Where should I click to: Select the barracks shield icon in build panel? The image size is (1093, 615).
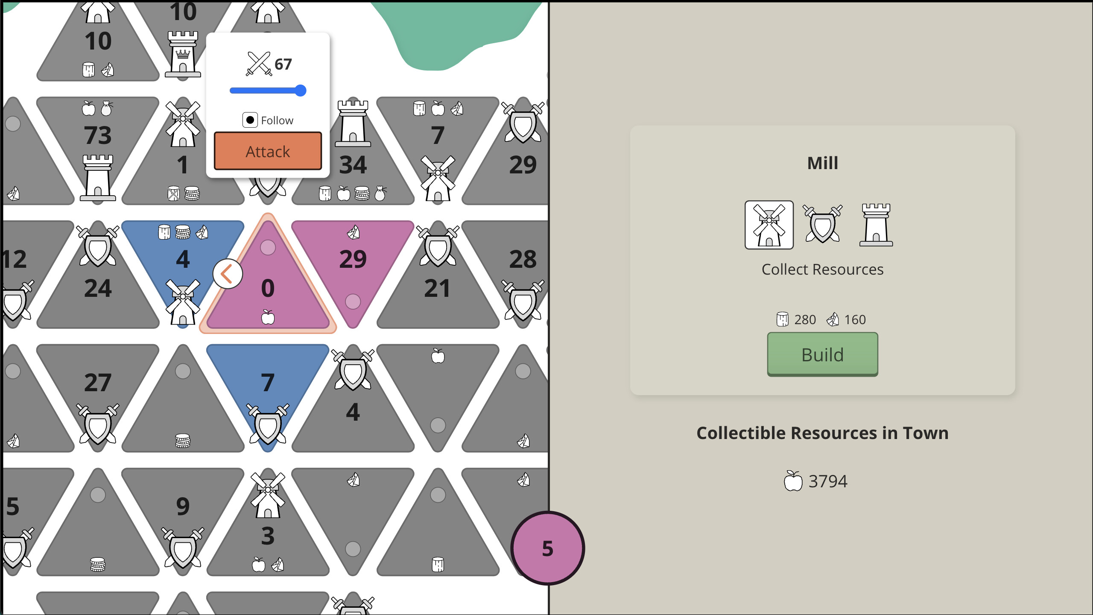click(x=822, y=224)
